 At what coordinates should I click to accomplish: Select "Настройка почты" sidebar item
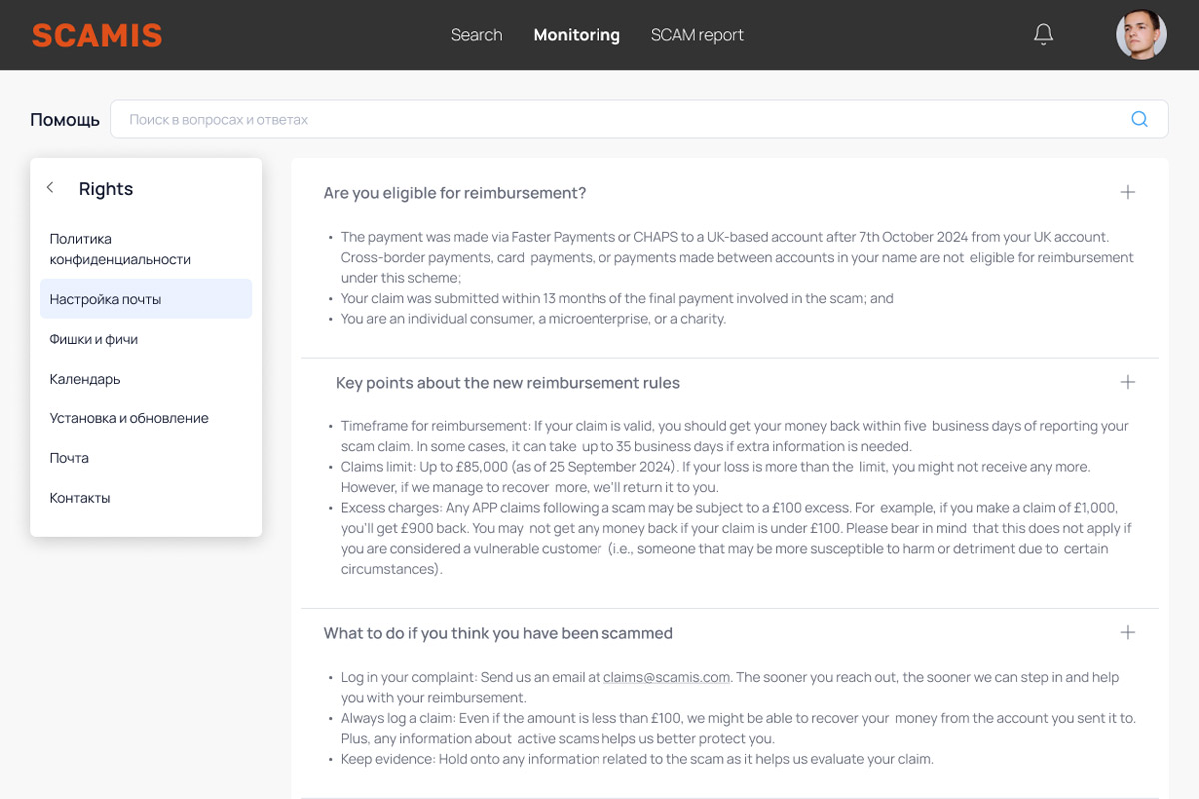pos(105,299)
